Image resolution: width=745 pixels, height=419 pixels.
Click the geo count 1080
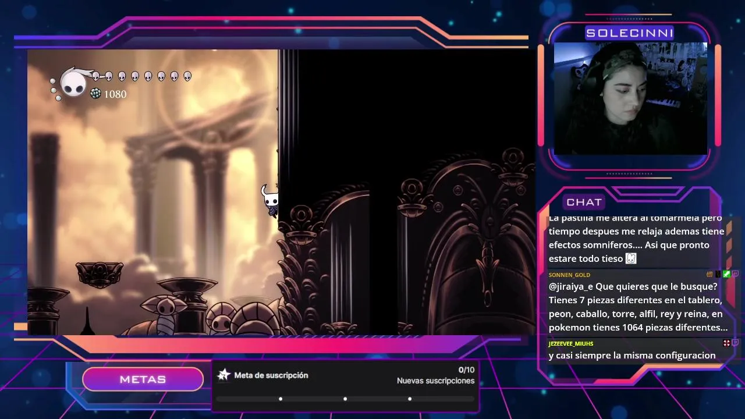(115, 94)
